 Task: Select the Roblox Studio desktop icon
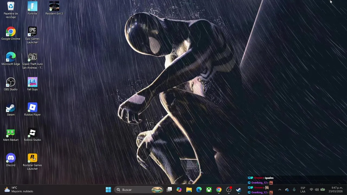(x=32, y=135)
